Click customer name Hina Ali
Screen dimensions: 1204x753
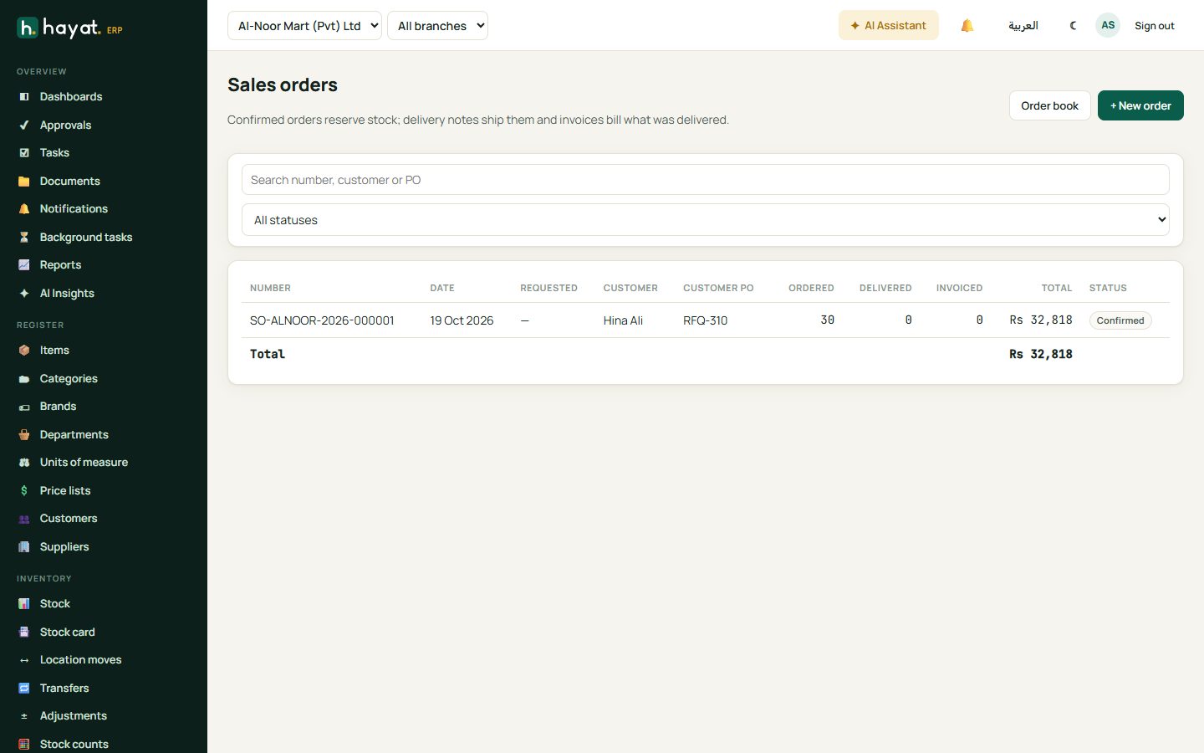(623, 320)
